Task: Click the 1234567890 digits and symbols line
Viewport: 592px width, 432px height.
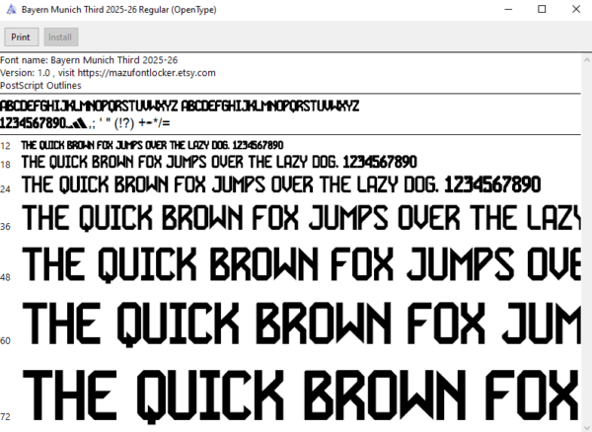Action: coord(85,123)
